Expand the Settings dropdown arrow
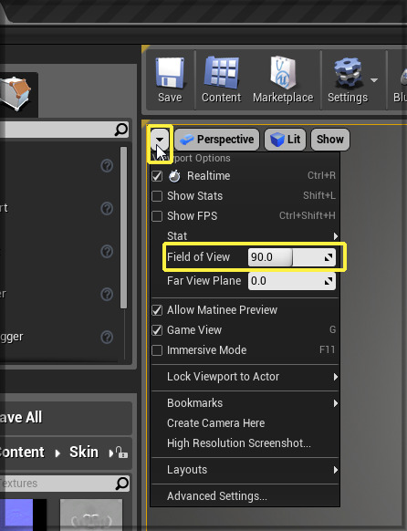 pyautogui.click(x=374, y=80)
